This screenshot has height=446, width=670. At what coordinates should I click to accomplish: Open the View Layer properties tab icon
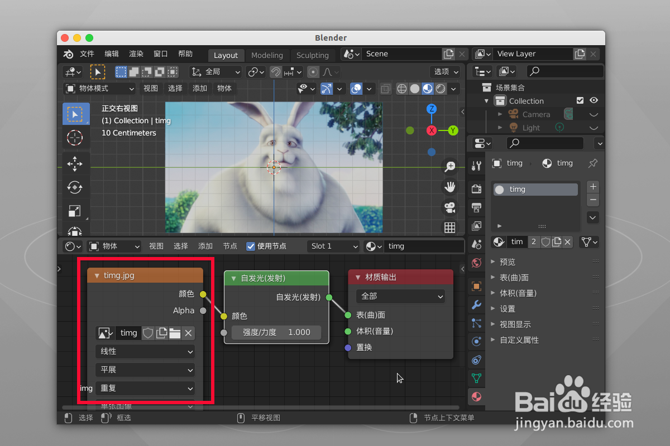476,226
